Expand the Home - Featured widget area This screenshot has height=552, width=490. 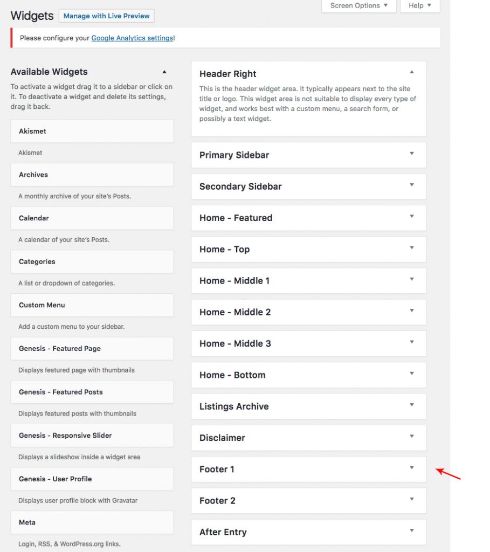412,217
